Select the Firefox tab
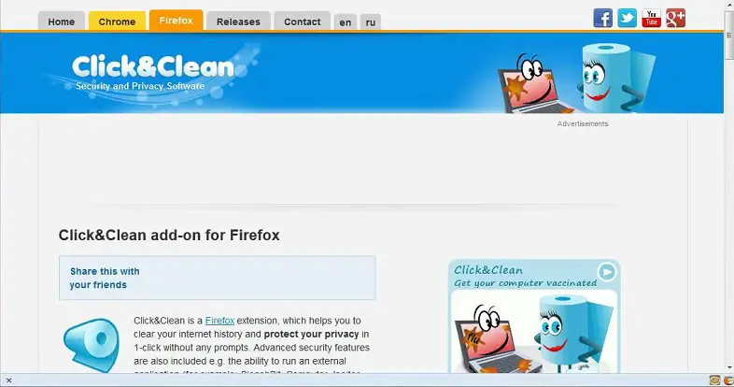This screenshot has width=734, height=387. pos(176,21)
